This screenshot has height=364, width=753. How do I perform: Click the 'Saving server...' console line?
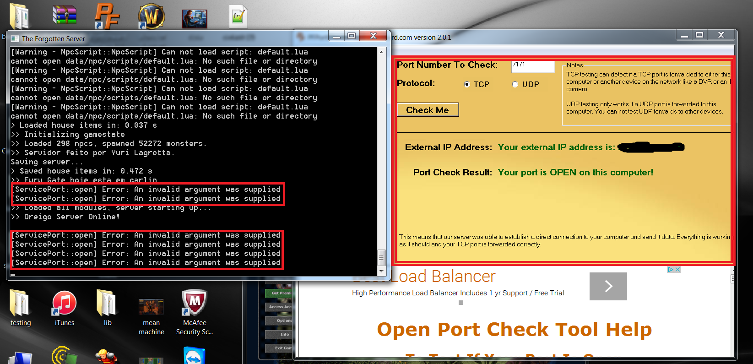click(x=47, y=162)
